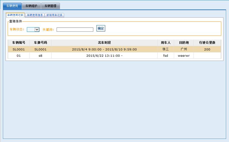Click the 车牌号码 column header
Viewport: 229px width, 142px height.
point(40,43)
